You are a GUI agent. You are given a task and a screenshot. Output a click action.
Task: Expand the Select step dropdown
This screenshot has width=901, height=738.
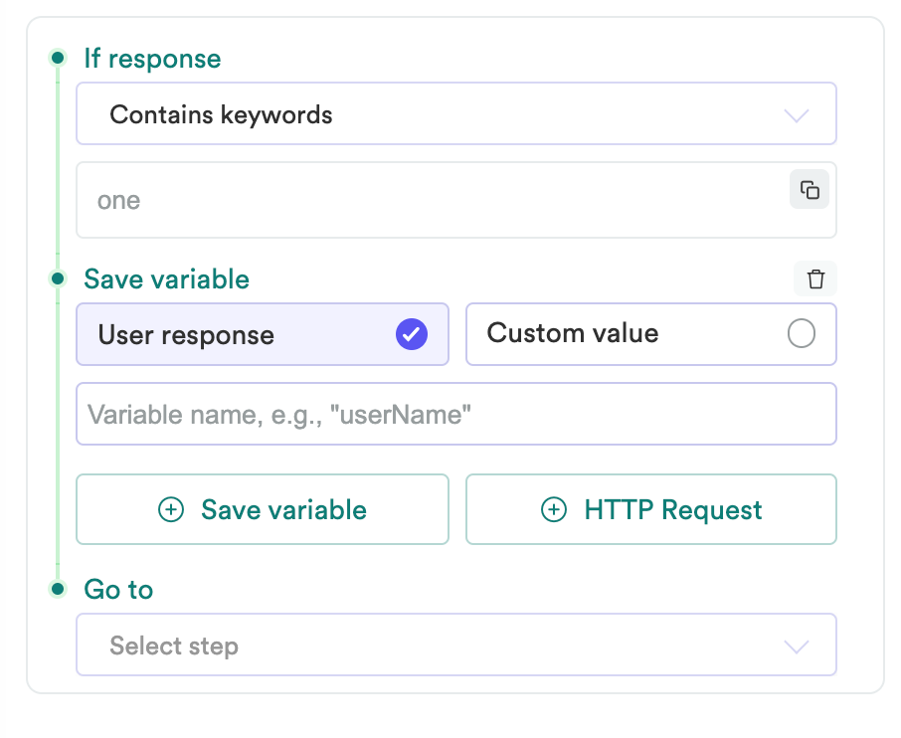[x=456, y=645]
